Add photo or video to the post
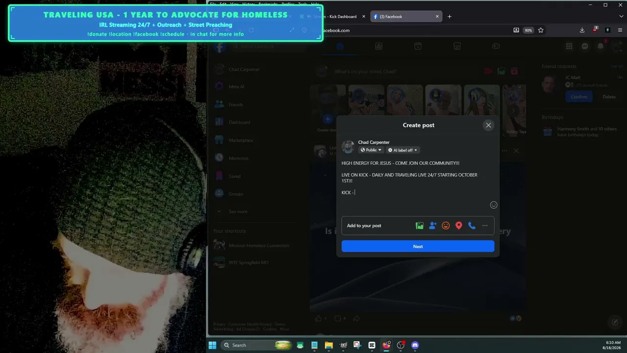Screen dimensions: 627x353 pyautogui.click(x=419, y=226)
